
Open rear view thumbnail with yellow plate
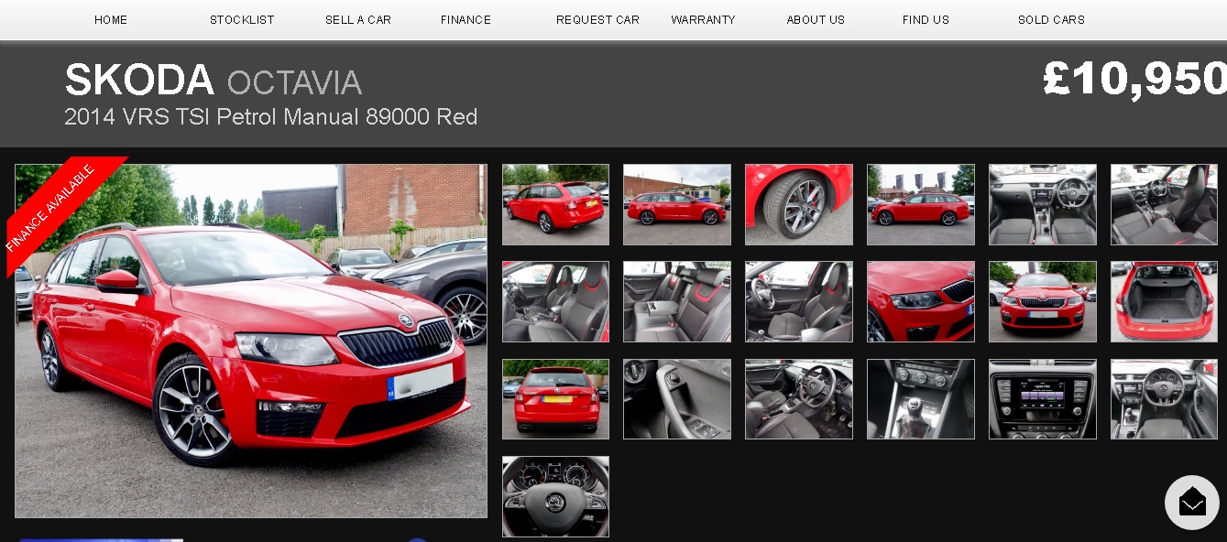555,399
